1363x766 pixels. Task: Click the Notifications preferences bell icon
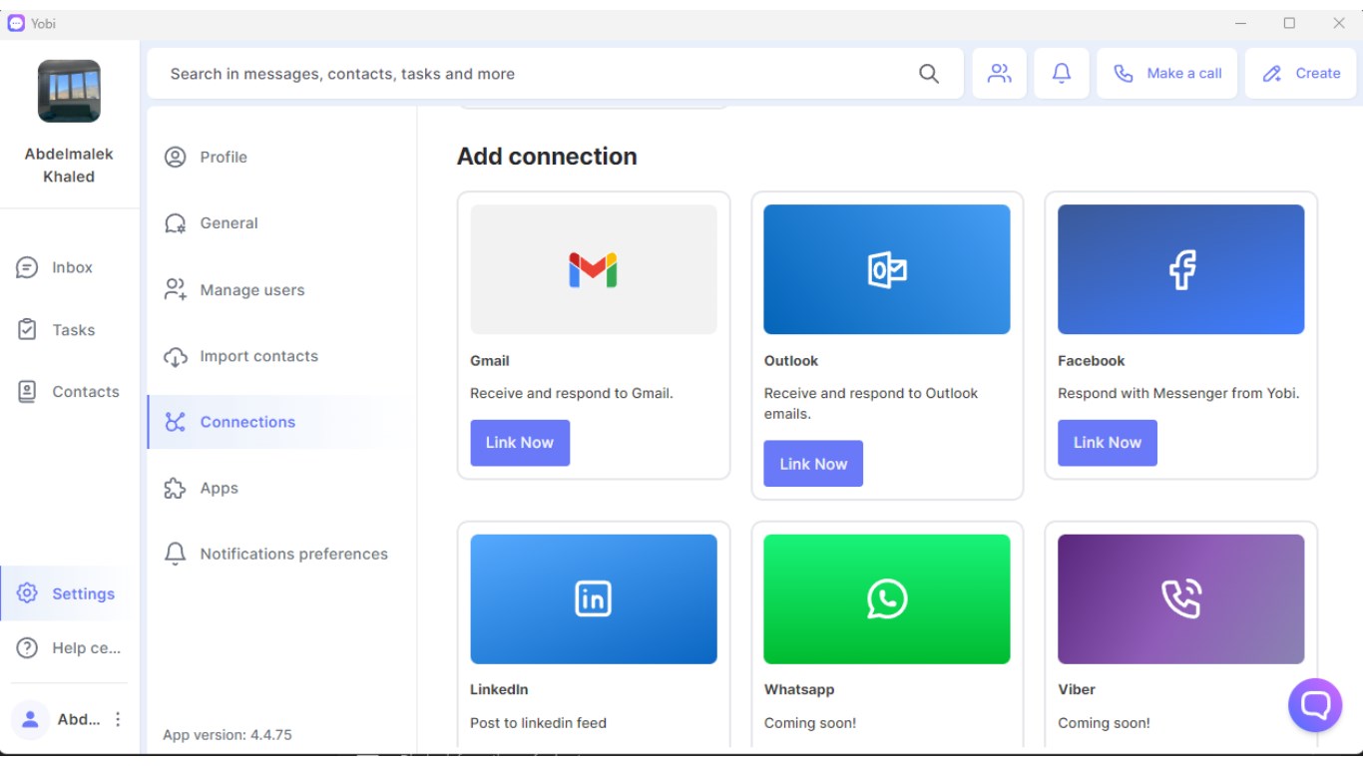click(x=176, y=554)
